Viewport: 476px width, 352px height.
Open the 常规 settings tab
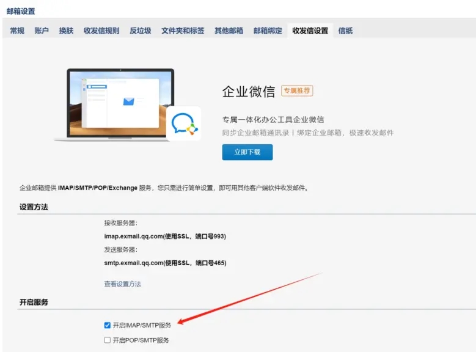(17, 31)
